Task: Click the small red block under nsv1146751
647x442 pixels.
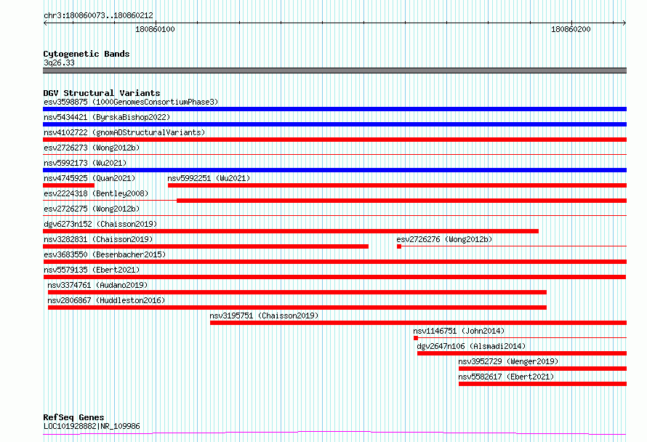Action: (416, 338)
